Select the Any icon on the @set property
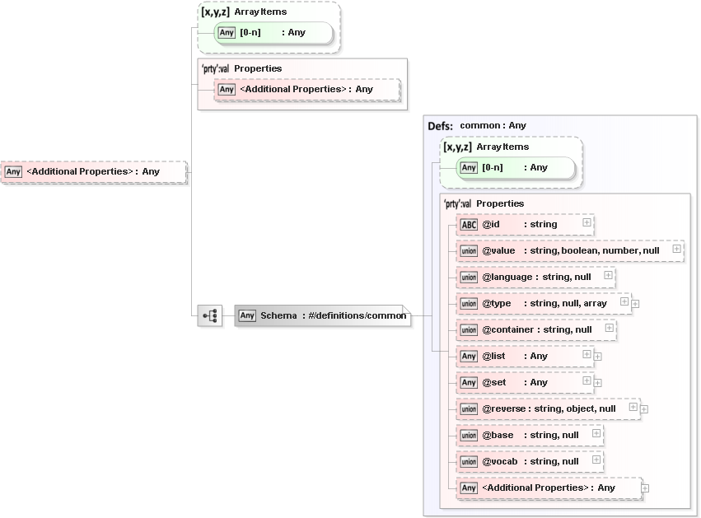This screenshot has width=701, height=518. [469, 382]
